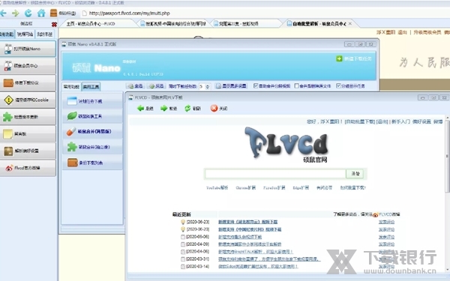Open backup download list wallet item in Nano

[92, 163]
